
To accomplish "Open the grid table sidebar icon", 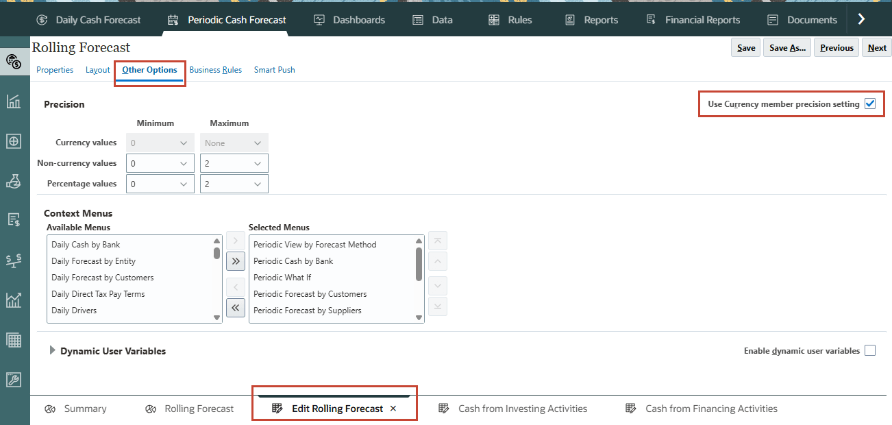I will point(14,339).
